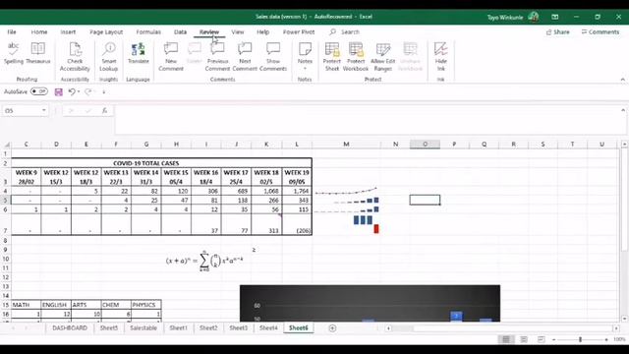Open the Help tab
629x354 pixels.
click(262, 31)
